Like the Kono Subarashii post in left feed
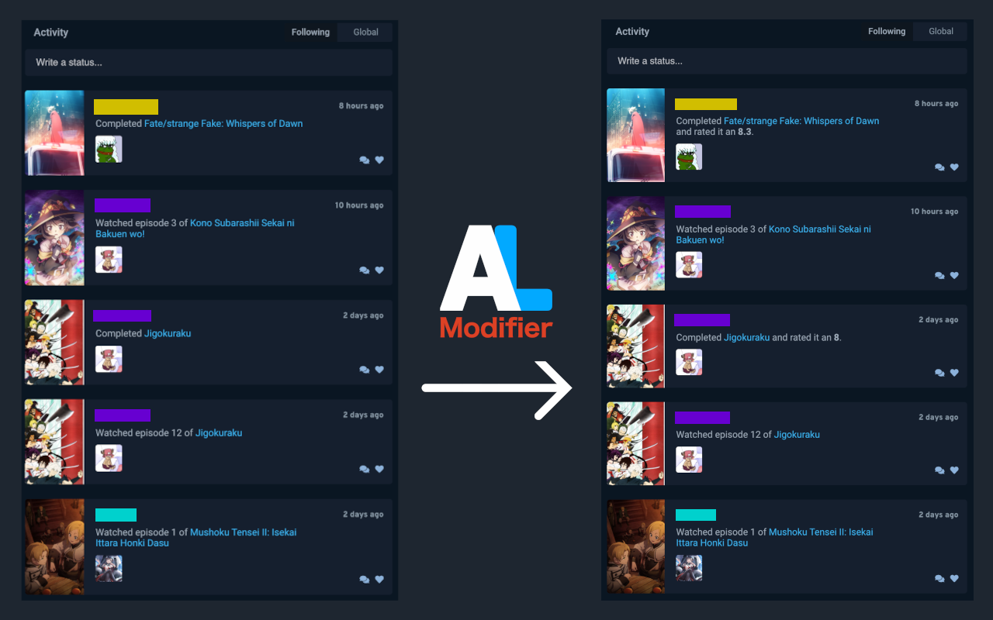Viewport: 993px width, 620px height. [x=379, y=270]
